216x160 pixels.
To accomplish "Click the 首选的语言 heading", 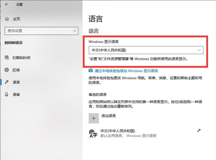I will (x=98, y=95).
